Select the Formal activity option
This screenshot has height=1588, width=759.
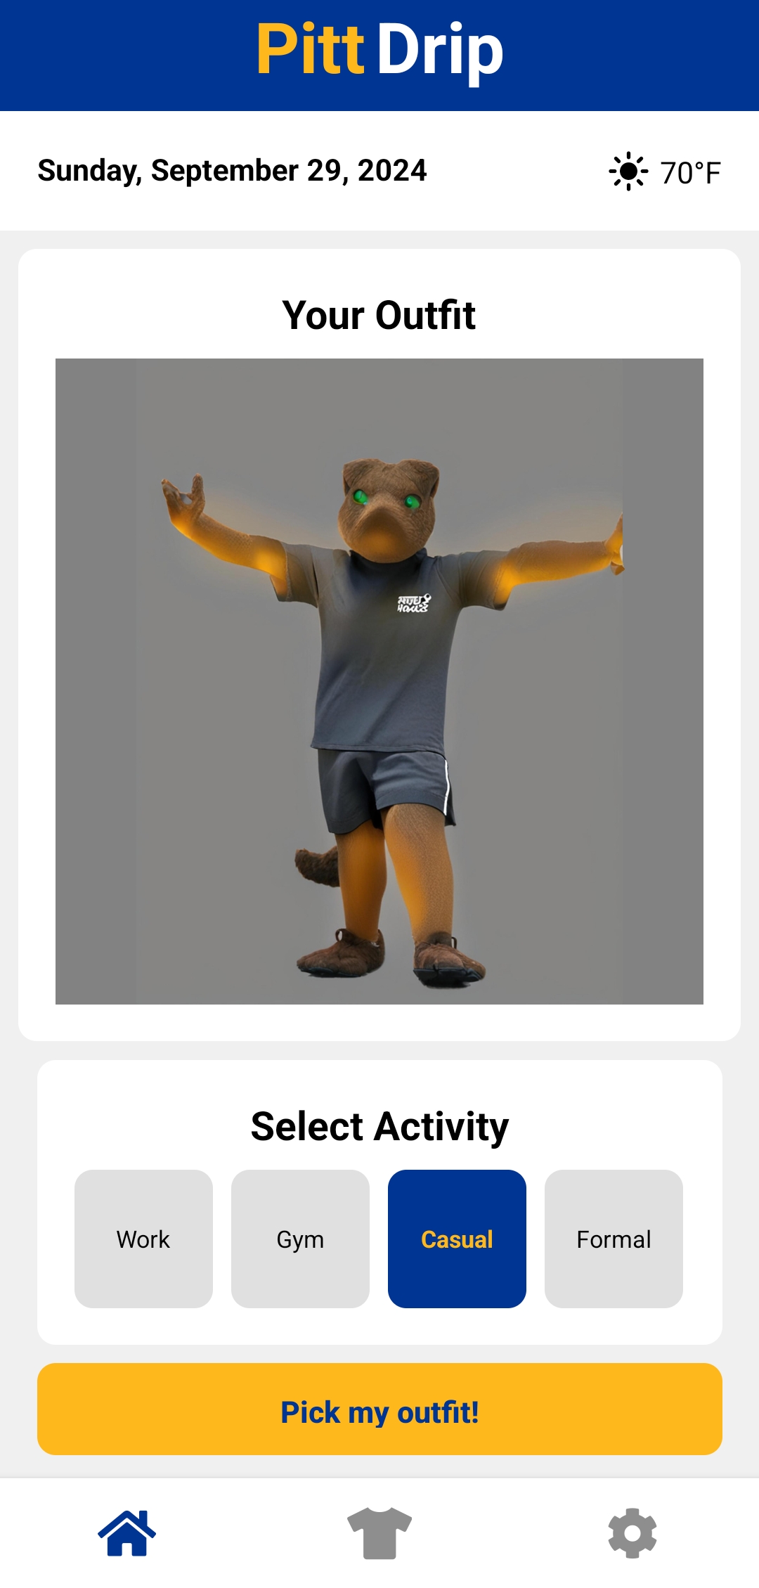point(614,1239)
